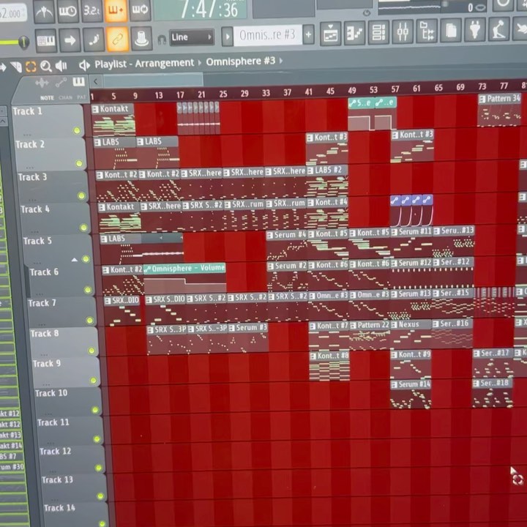Open the Channel rack view icon
This screenshot has width=527, height=527.
point(378,33)
